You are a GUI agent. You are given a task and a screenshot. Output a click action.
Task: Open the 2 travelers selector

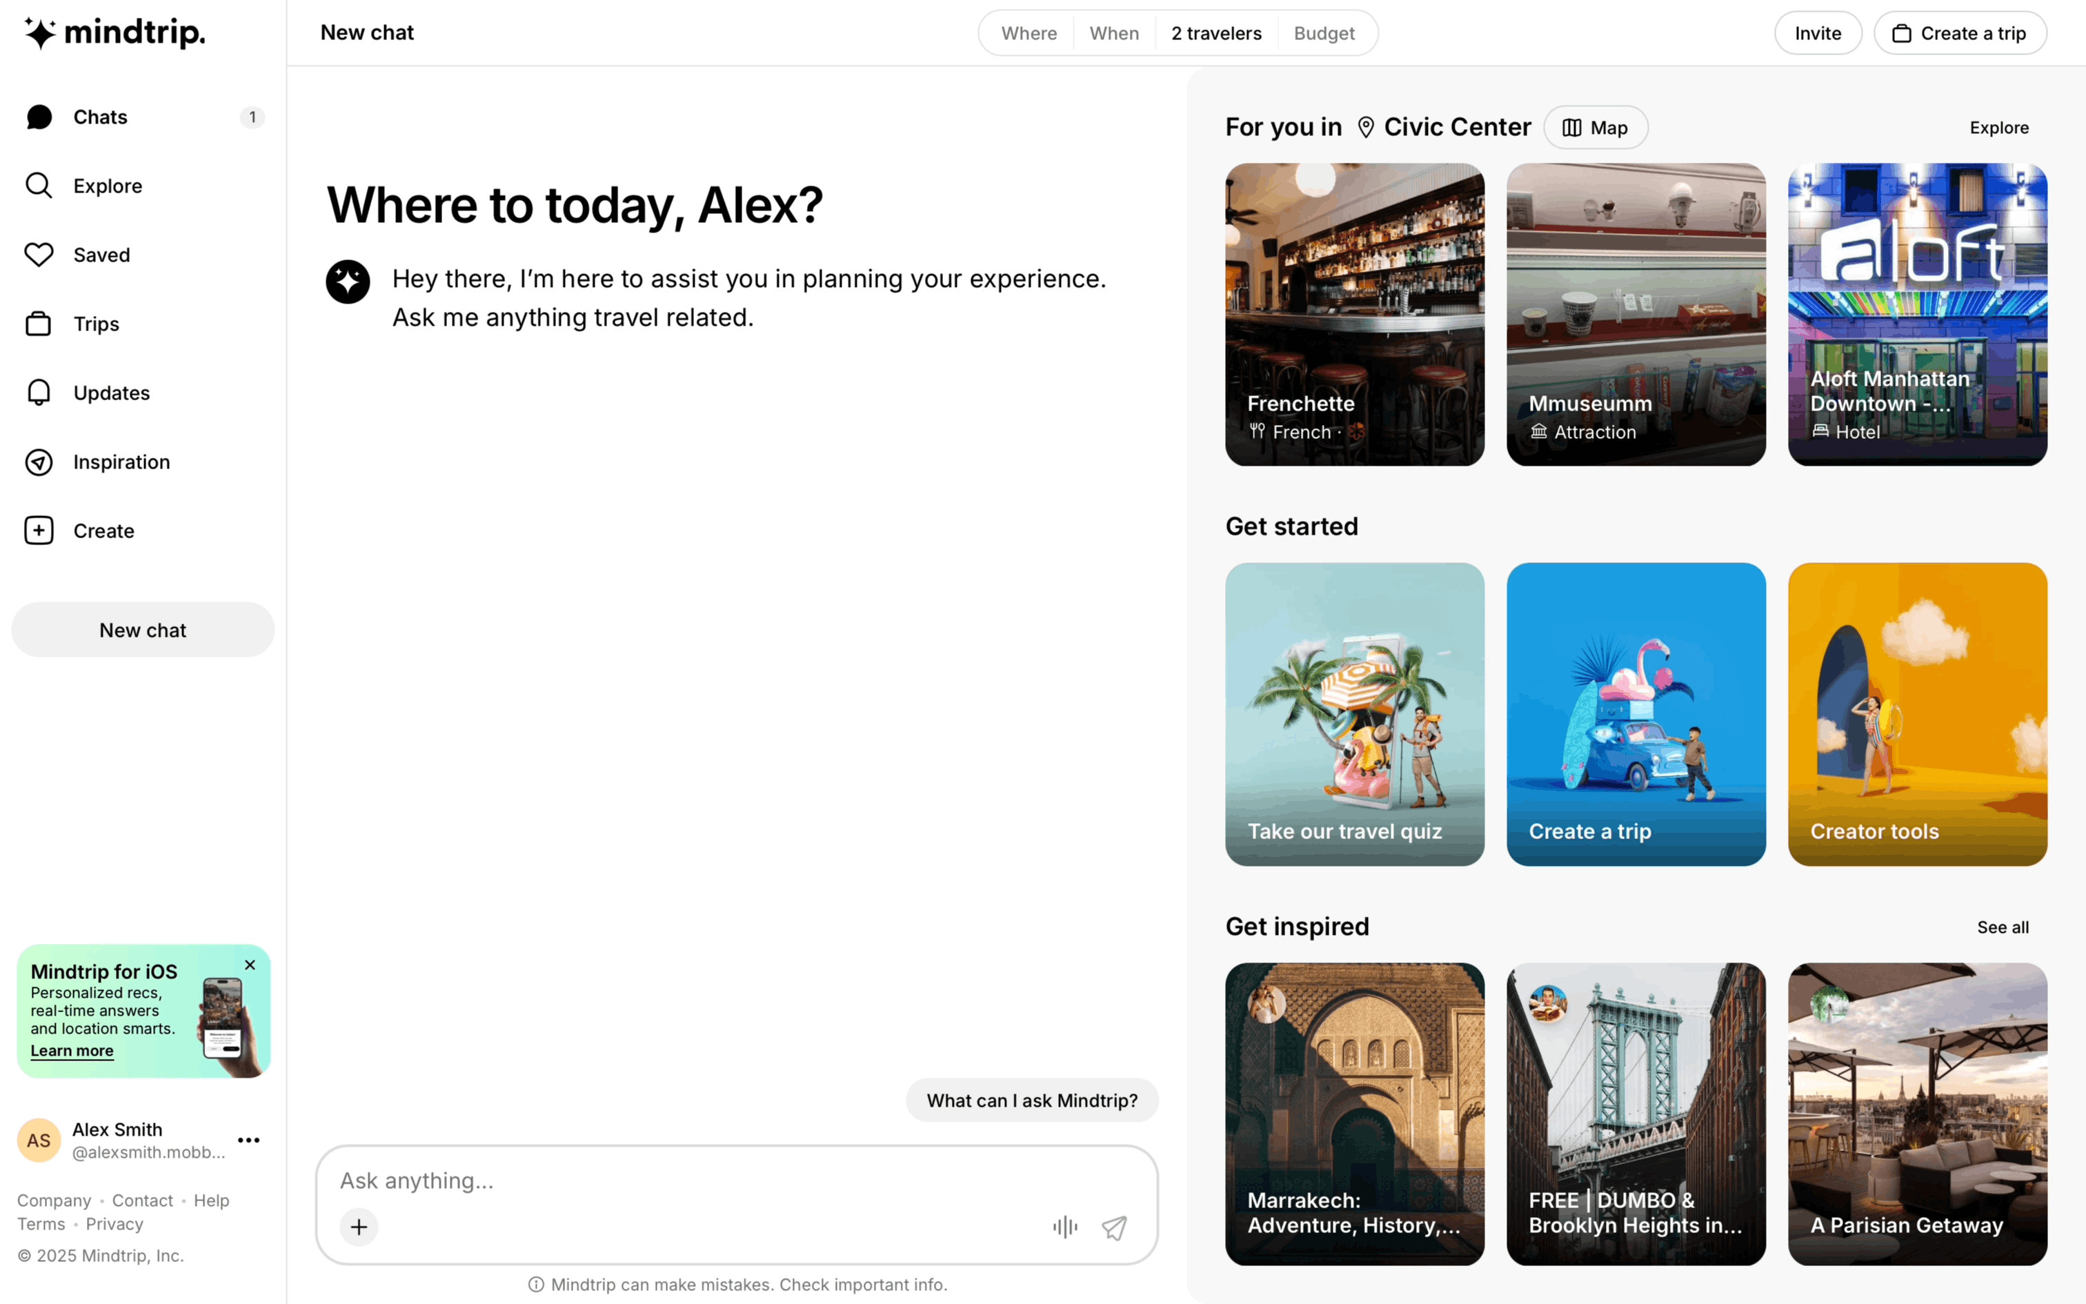(1215, 33)
